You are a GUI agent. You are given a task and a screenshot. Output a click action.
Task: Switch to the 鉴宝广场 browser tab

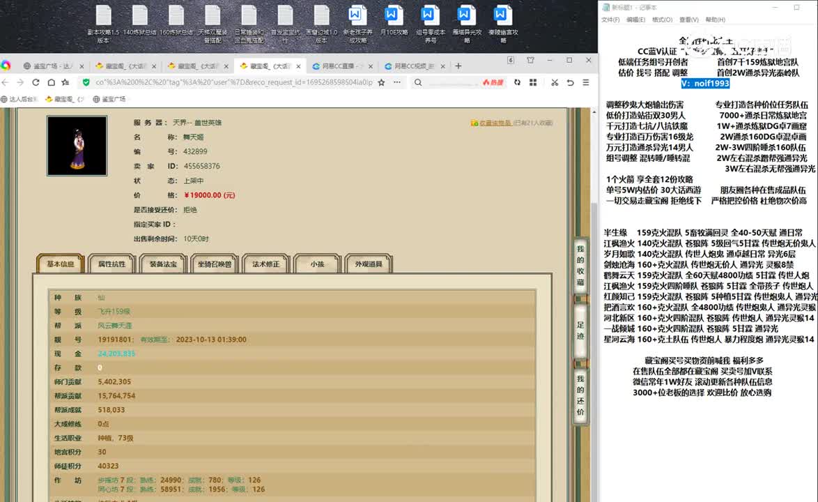54,66
